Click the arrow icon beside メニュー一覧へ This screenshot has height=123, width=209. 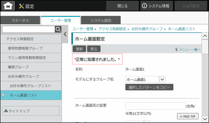[x=176, y=50]
